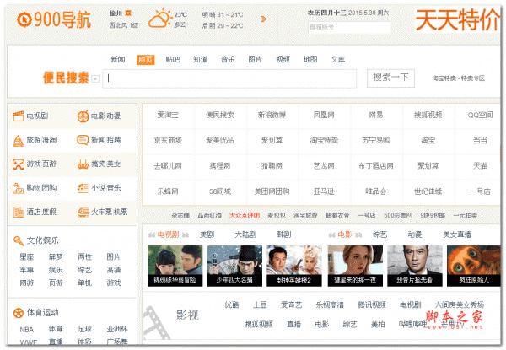
Task: Open the 爱奇艺 video link
Action: tap(291, 304)
